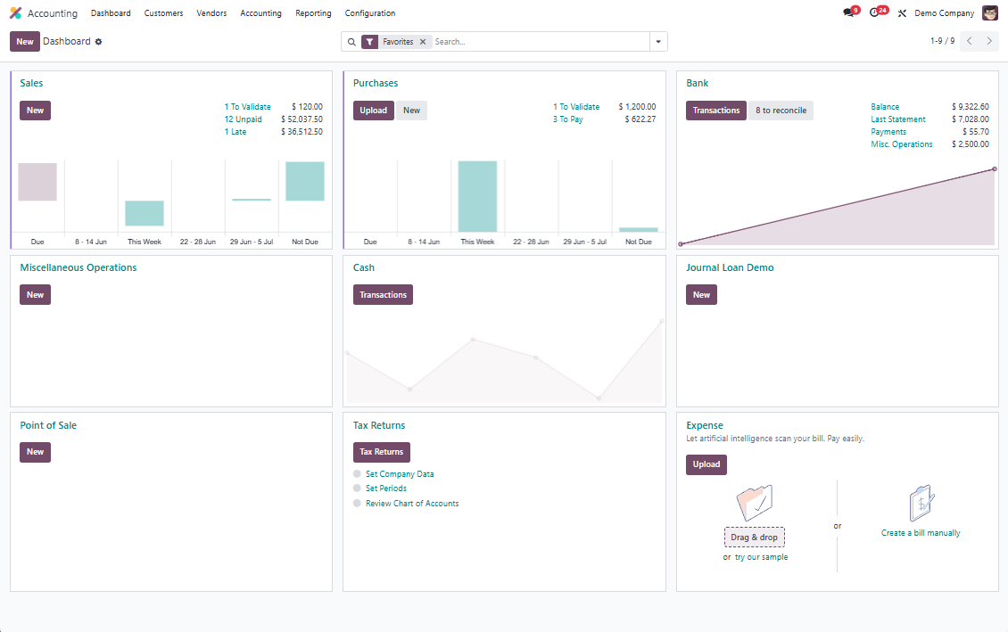Click the manual bill document icon
The width and height of the screenshot is (1008, 632).
[921, 504]
